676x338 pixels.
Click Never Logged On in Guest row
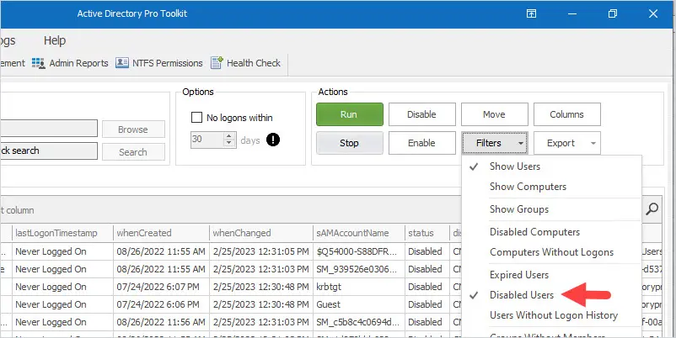(x=63, y=304)
